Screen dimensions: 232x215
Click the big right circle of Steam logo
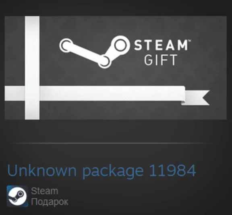coord(120,45)
